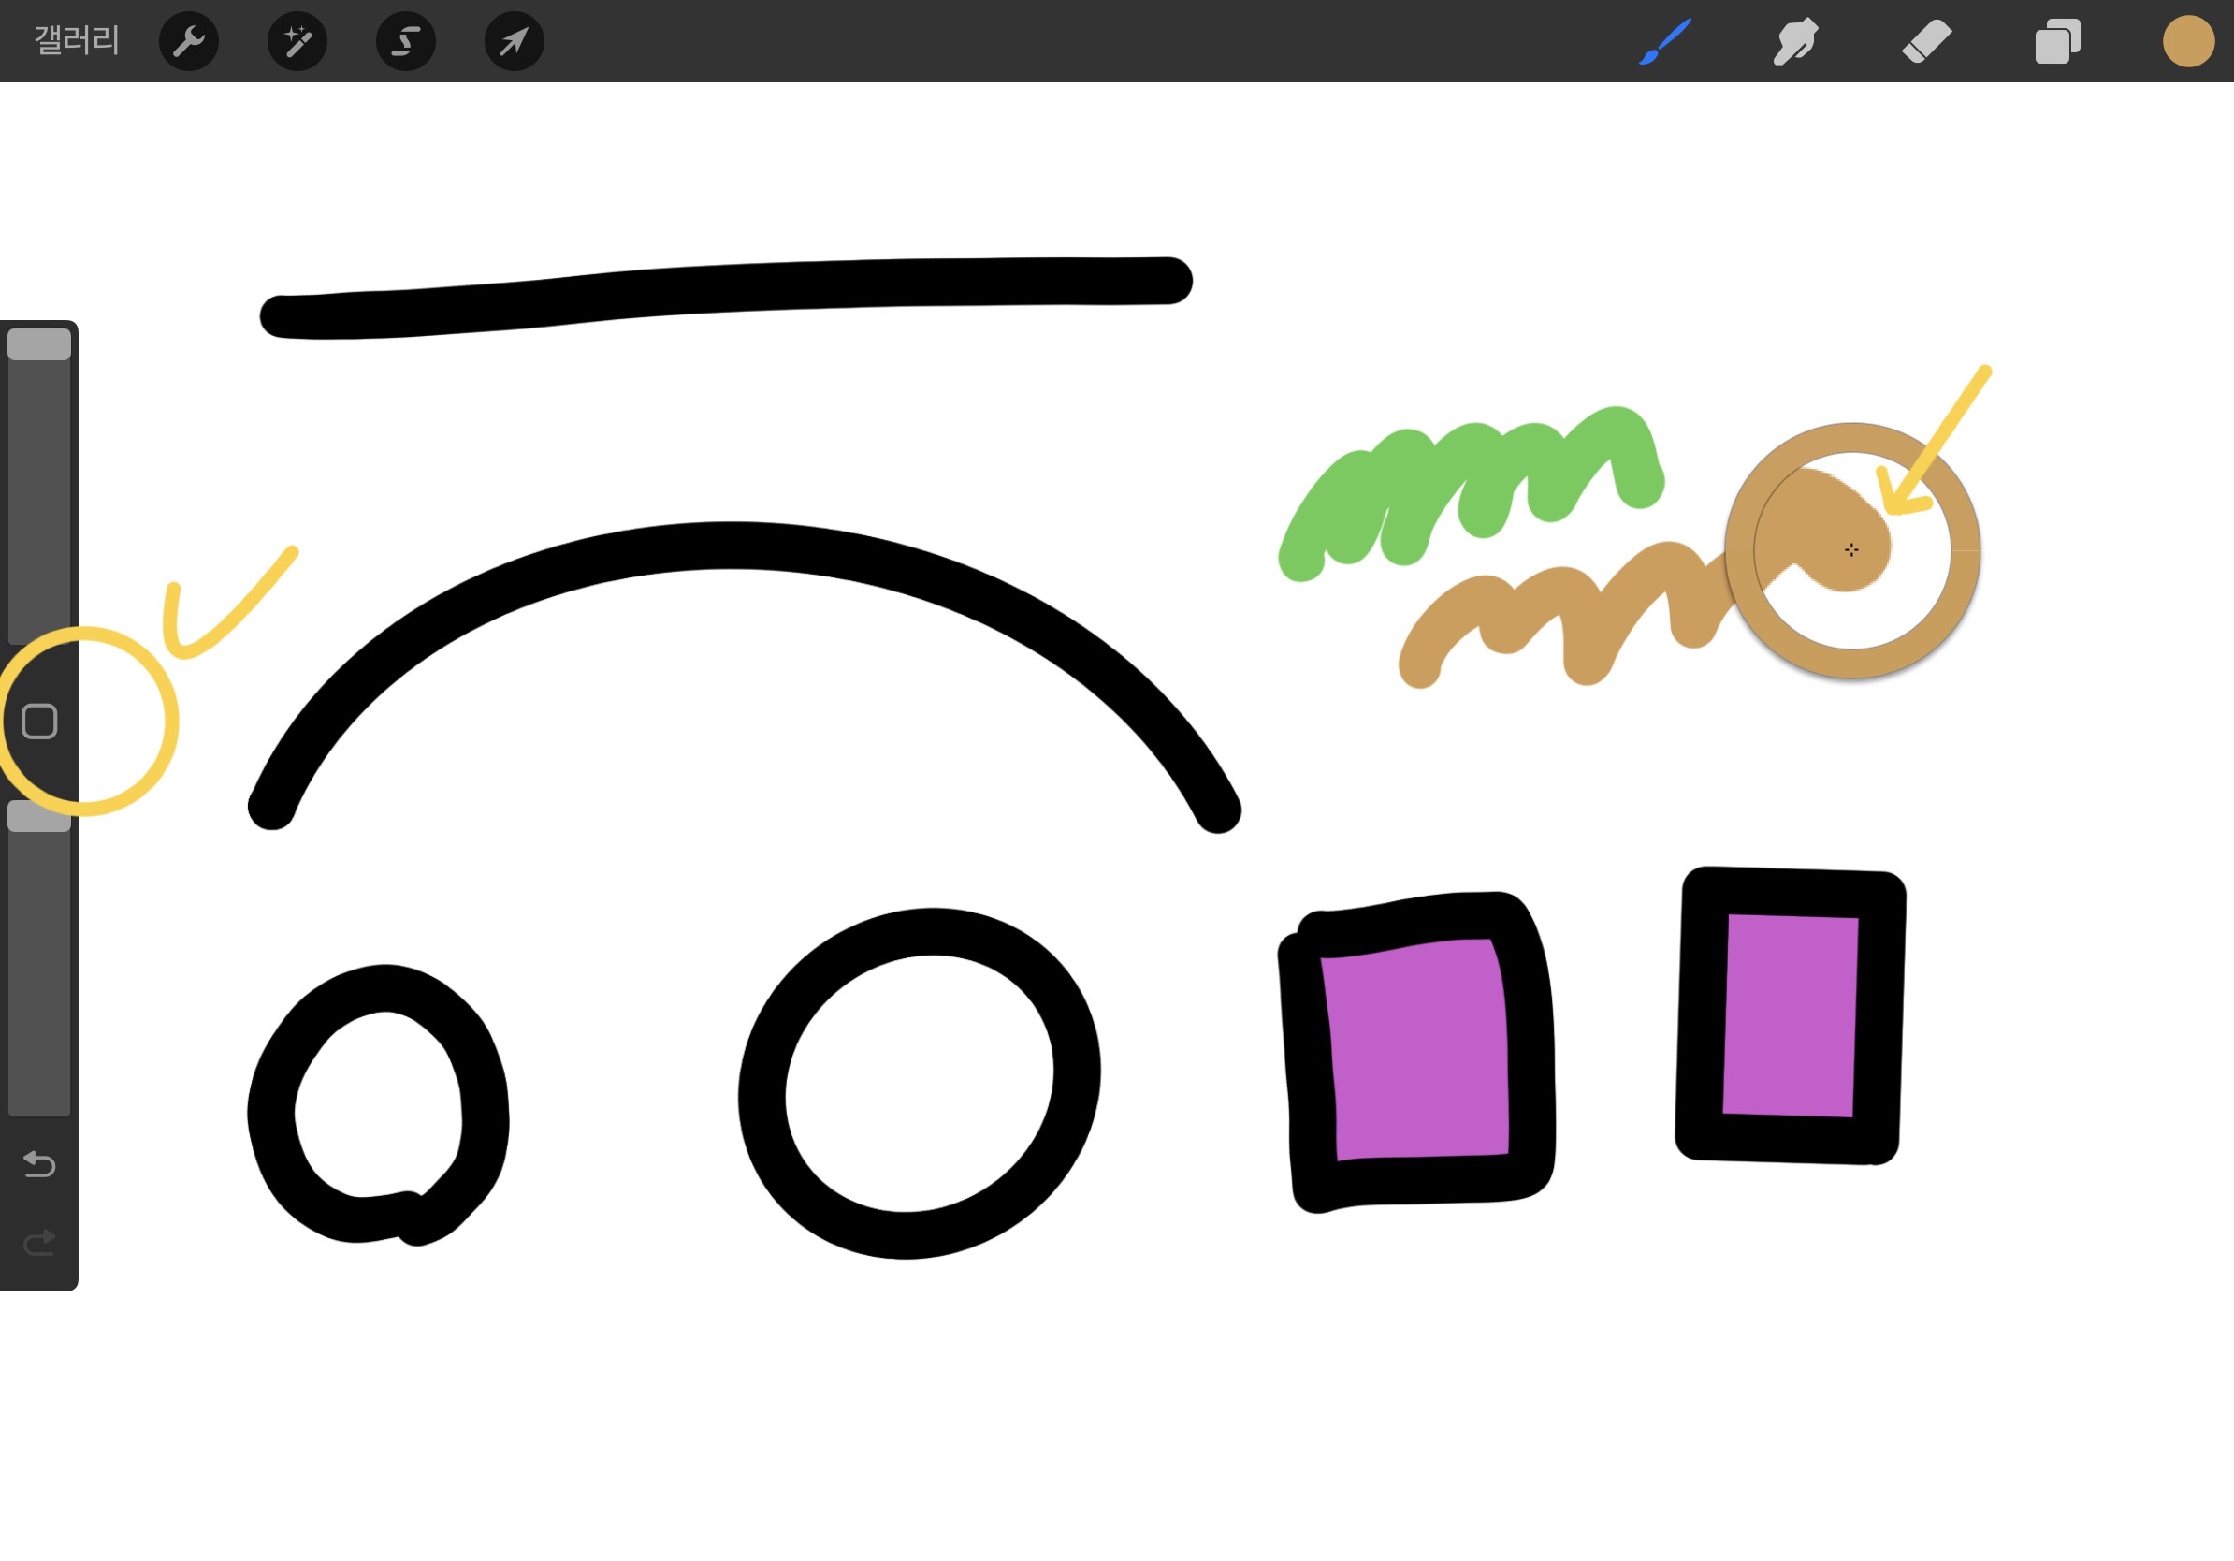Open the Adjustments magic wand menu
This screenshot has width=2234, height=1561.
297,41
